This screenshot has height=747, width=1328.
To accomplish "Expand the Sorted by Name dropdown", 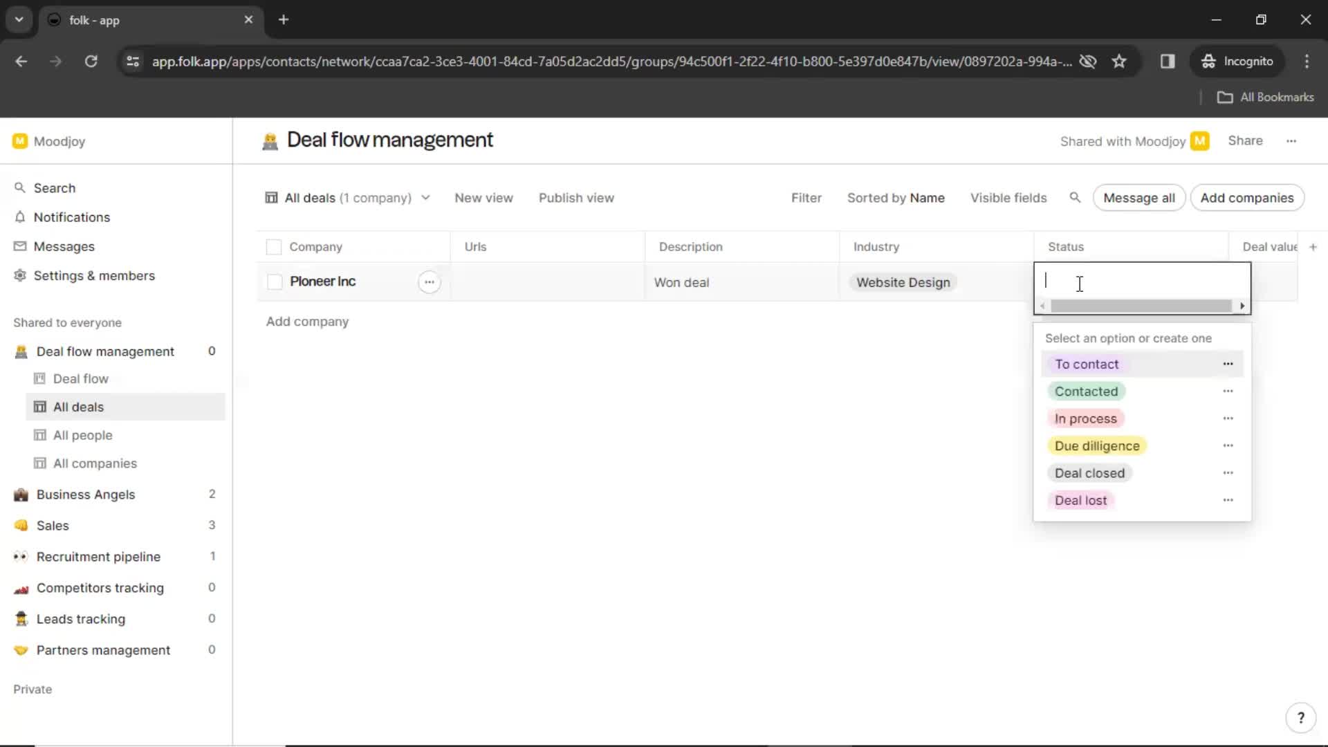I will (x=895, y=197).
